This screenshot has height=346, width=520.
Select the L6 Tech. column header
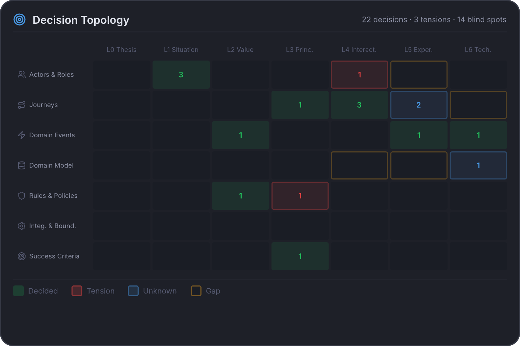coord(478,50)
